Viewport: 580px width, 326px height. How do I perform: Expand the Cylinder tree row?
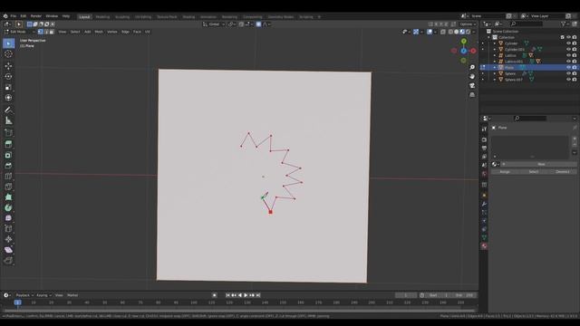click(x=495, y=43)
